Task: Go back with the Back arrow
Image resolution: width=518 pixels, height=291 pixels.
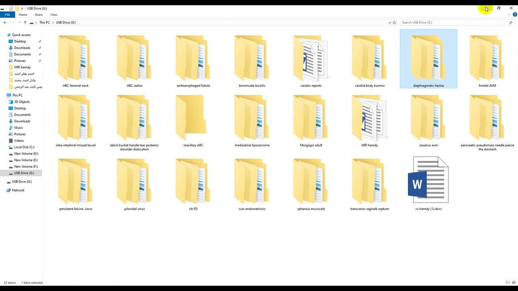Action: [x=5, y=23]
